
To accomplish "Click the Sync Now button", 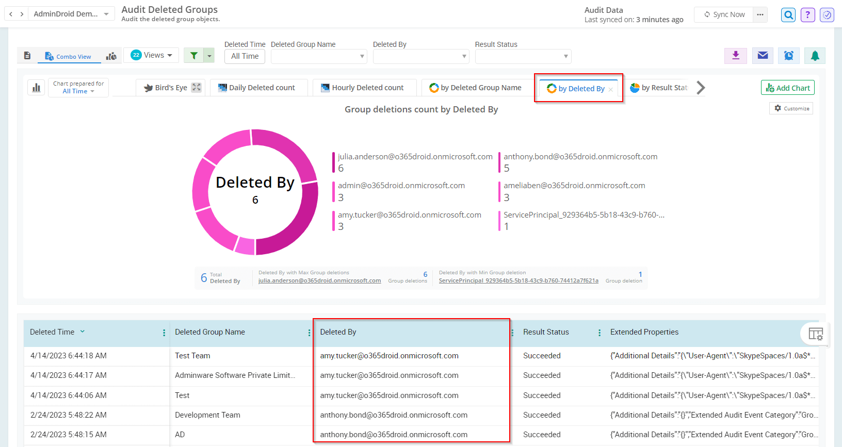I will pos(724,14).
